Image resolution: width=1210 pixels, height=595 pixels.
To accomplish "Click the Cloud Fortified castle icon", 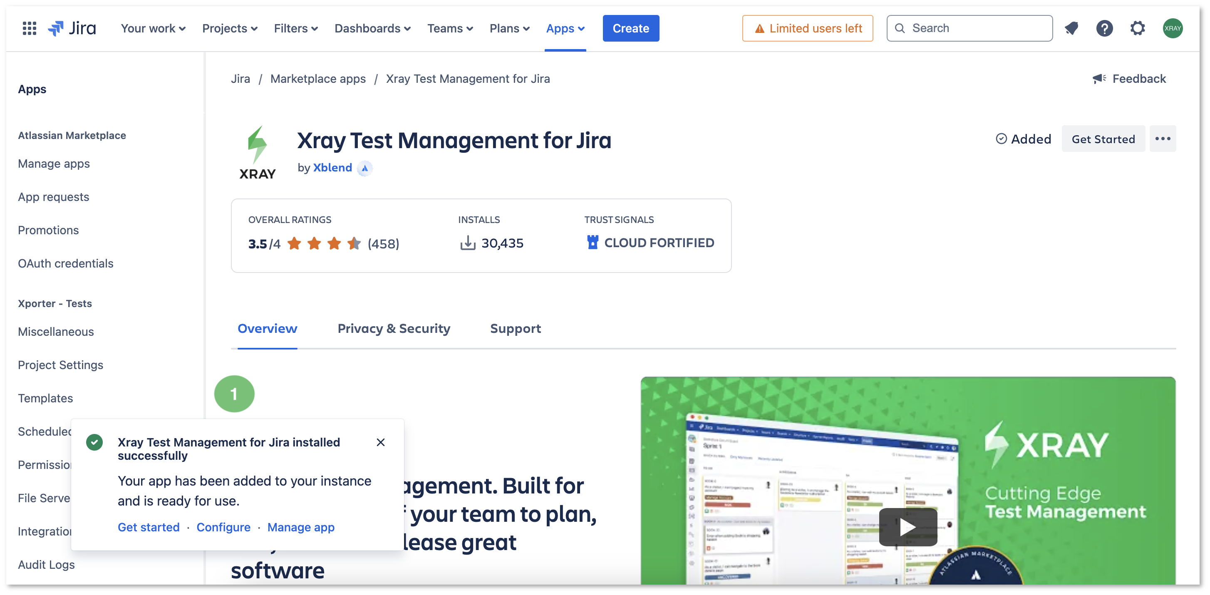I will click(593, 242).
